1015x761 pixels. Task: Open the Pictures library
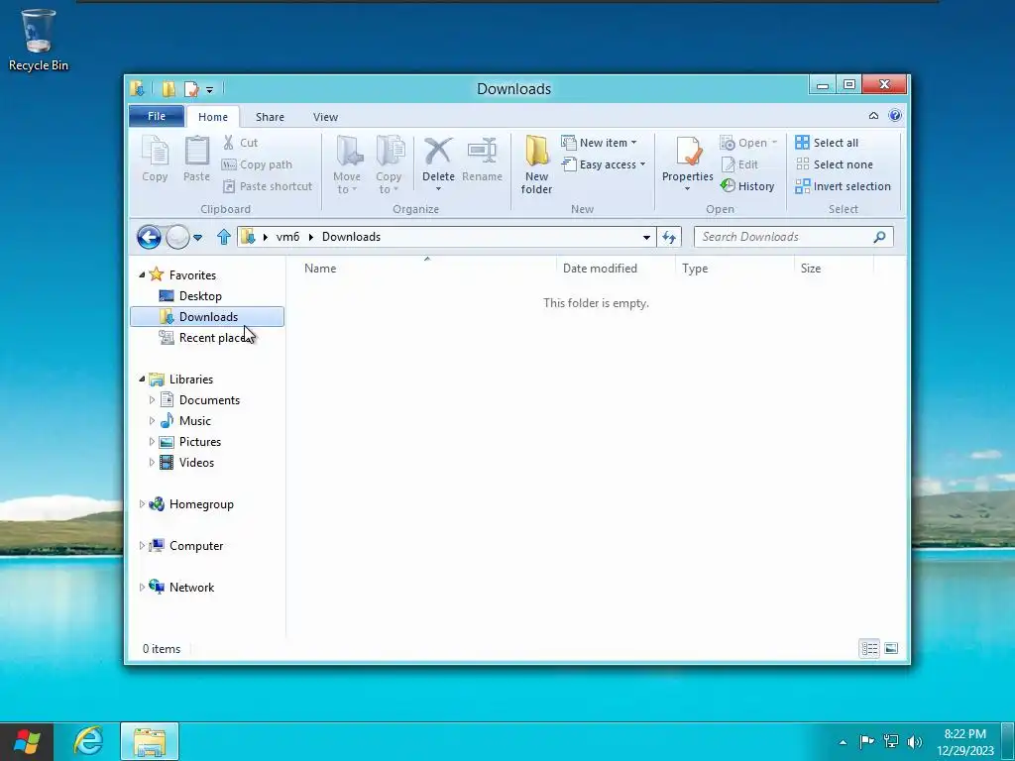(200, 441)
